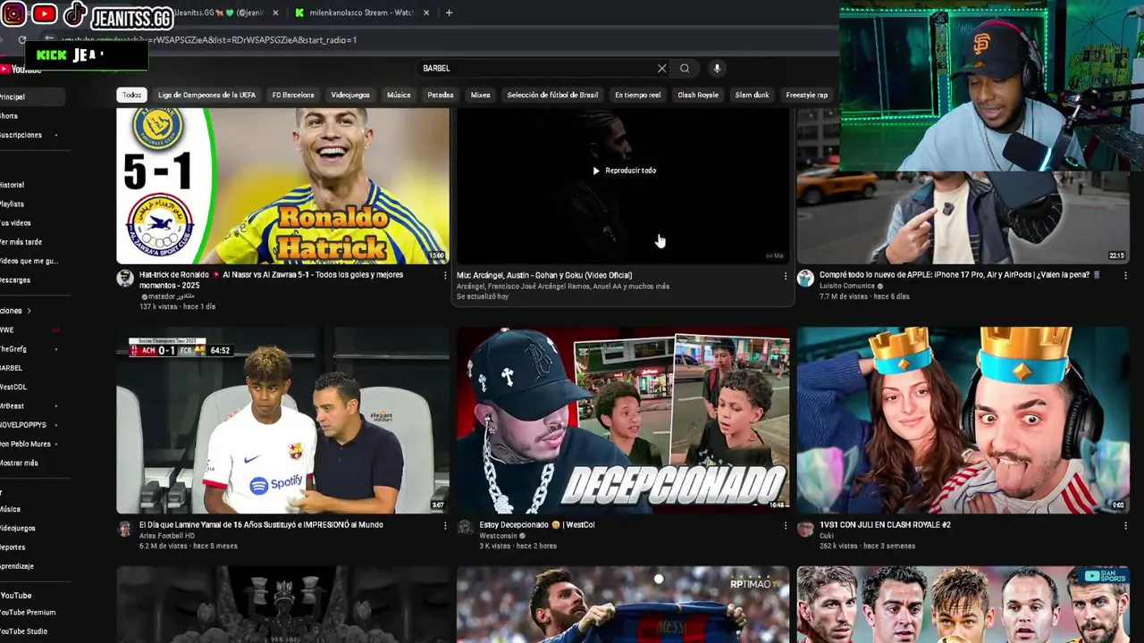Image resolution: width=1144 pixels, height=643 pixels.
Task: Select Selección de fútbol de Brasil chip
Action: point(552,95)
